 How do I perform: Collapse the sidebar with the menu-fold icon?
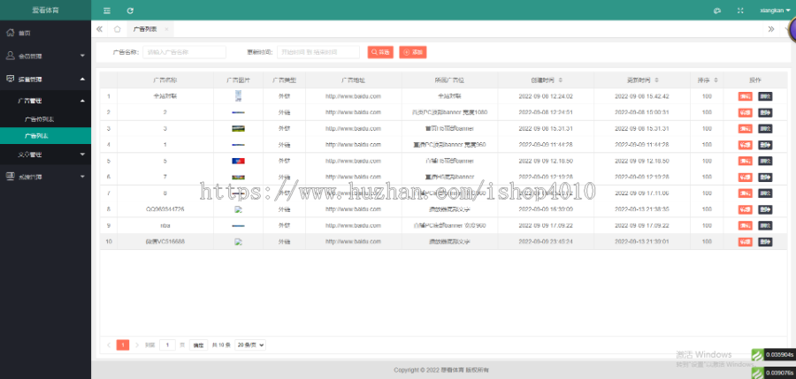coord(107,10)
